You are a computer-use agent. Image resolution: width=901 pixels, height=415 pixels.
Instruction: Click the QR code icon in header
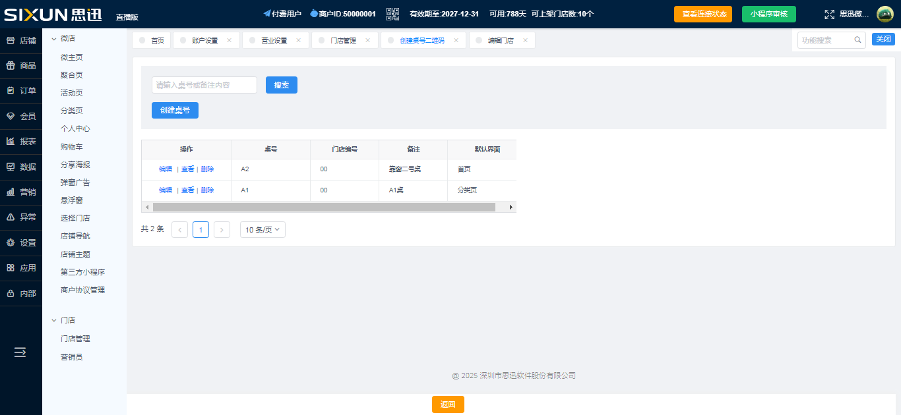click(x=392, y=14)
